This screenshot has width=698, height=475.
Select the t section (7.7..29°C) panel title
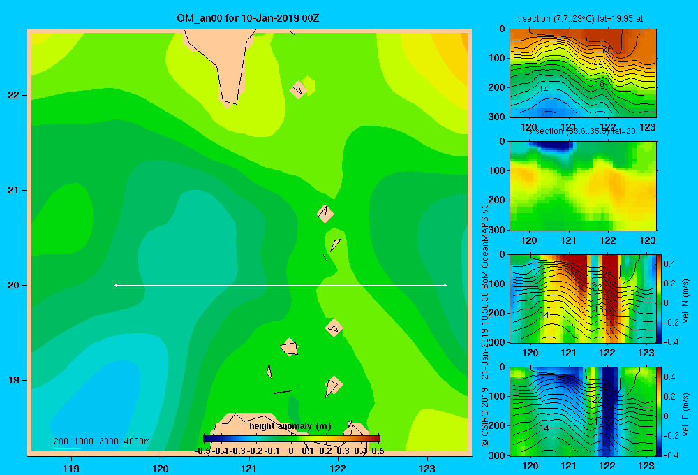[580, 19]
